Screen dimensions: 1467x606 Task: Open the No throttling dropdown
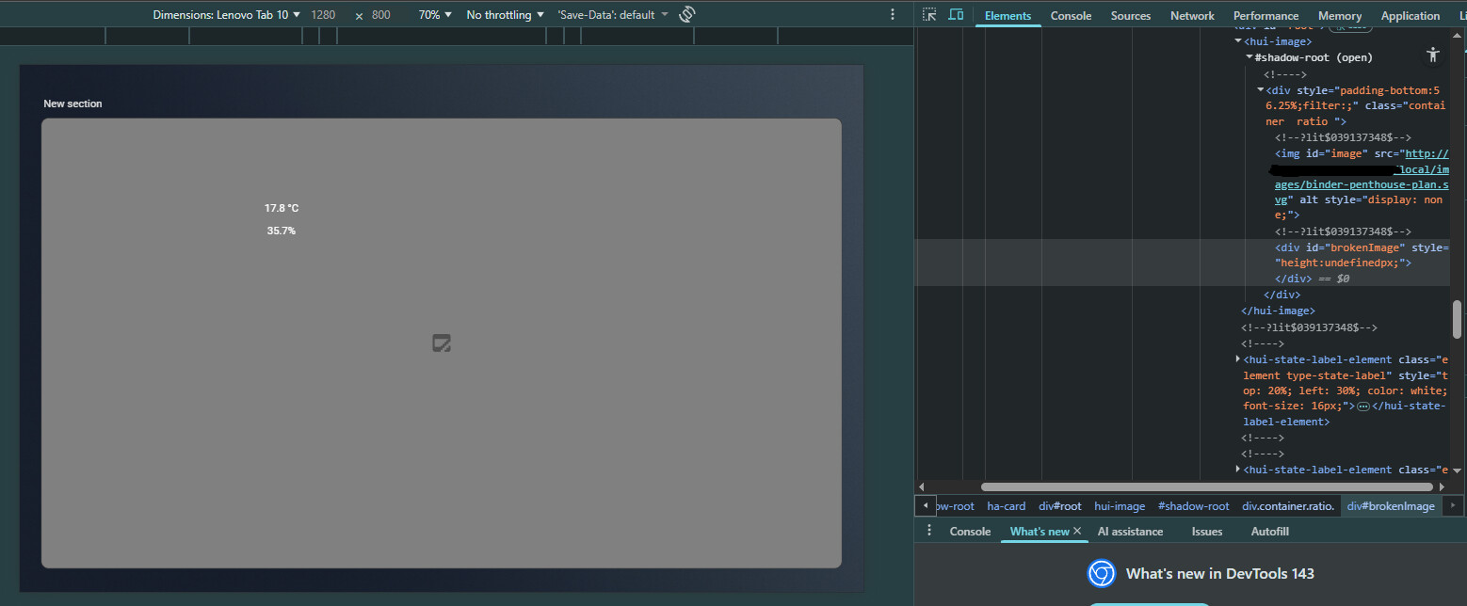pyautogui.click(x=505, y=15)
